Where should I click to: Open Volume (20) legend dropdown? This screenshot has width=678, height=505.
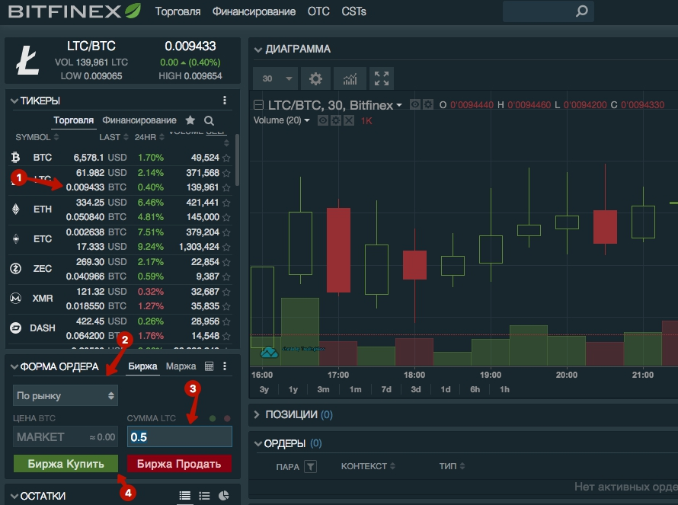click(307, 120)
